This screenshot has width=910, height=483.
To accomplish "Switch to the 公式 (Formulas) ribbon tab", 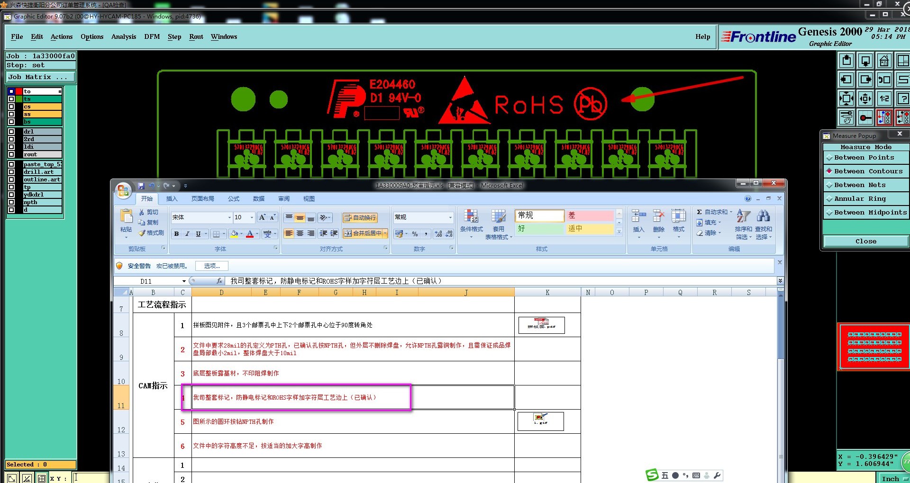I will tap(234, 199).
